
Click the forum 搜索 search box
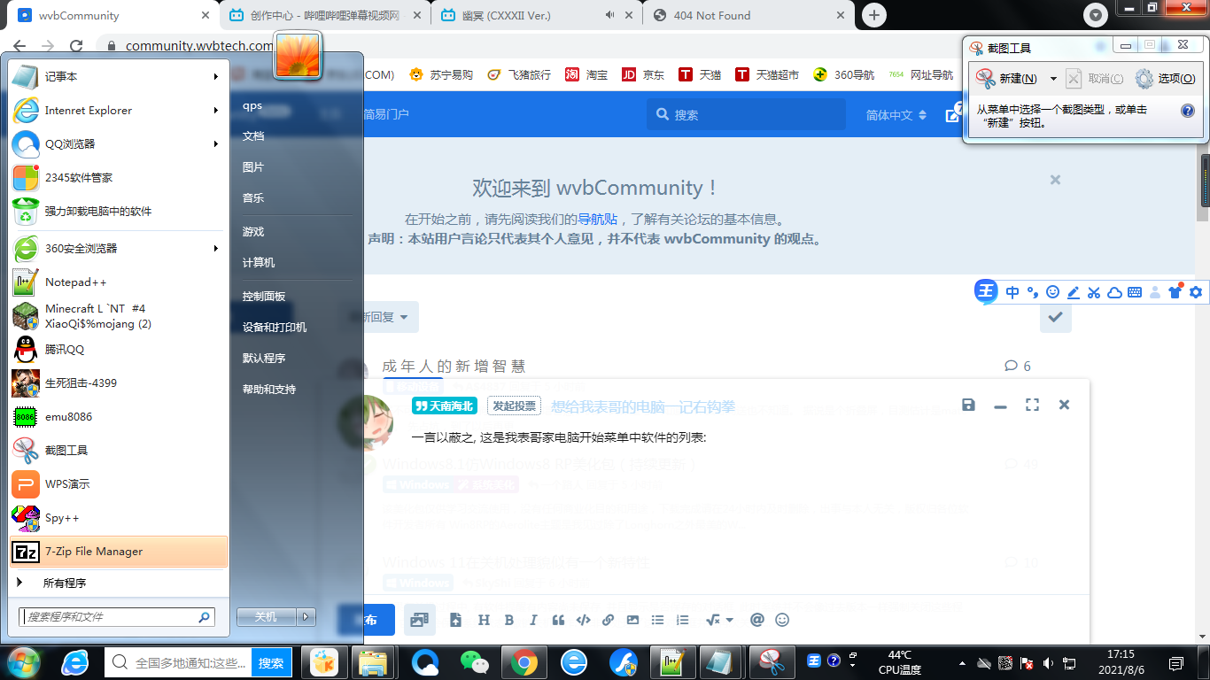pos(746,114)
